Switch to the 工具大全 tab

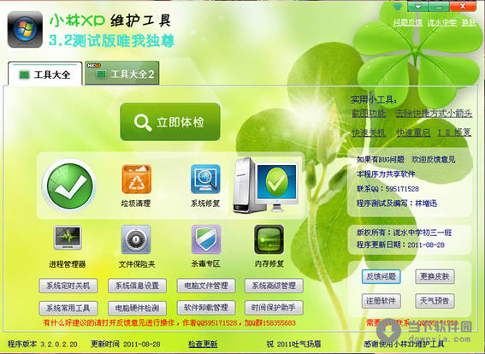[45, 74]
